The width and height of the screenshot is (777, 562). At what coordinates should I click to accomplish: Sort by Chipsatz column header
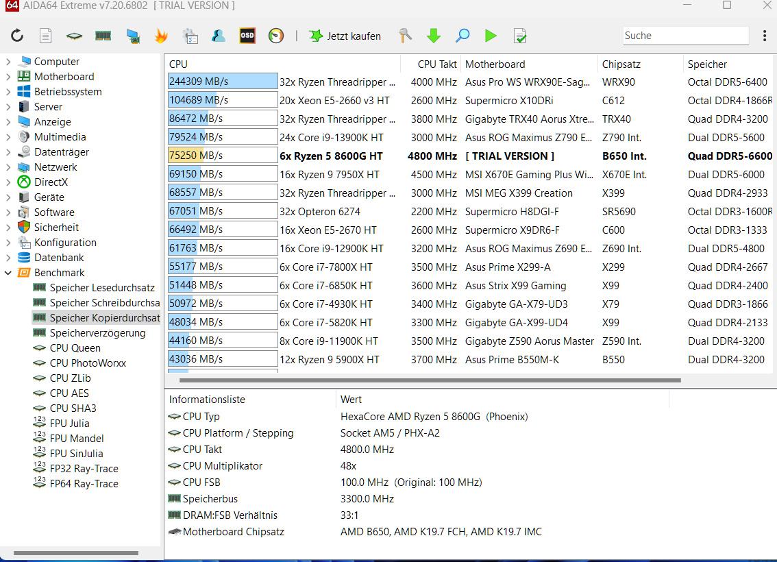(x=640, y=64)
